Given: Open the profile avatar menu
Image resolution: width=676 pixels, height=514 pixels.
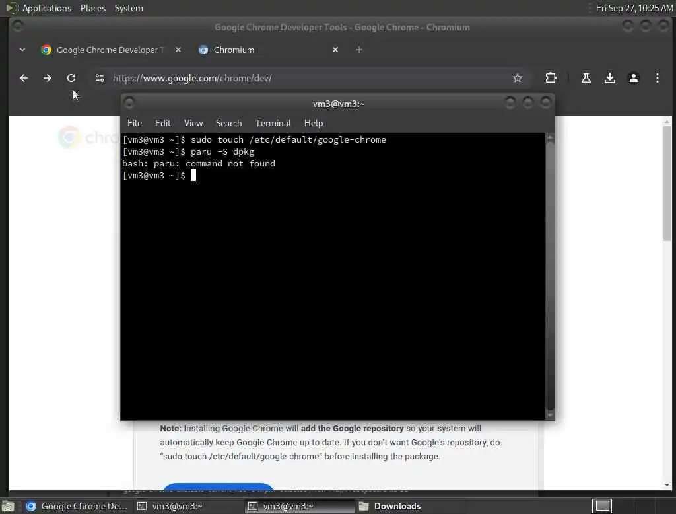Looking at the screenshot, I should coord(633,78).
